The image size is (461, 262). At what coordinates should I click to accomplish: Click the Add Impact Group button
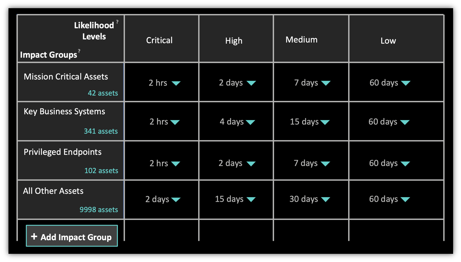click(72, 236)
